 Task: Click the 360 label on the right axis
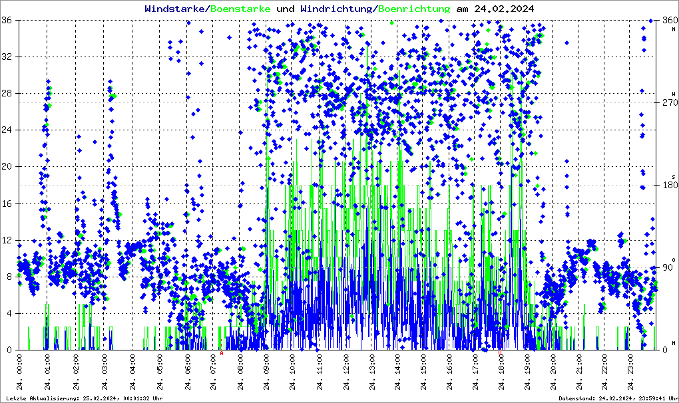(x=668, y=21)
